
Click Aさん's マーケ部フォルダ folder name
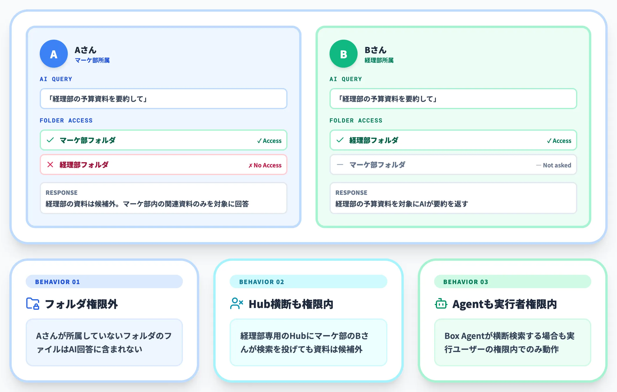pos(88,140)
